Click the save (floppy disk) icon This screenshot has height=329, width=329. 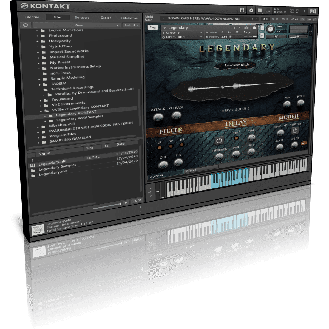coord(242,10)
